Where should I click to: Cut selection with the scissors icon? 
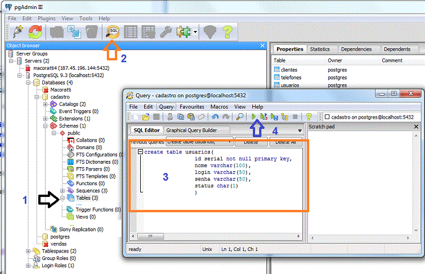[170, 117]
